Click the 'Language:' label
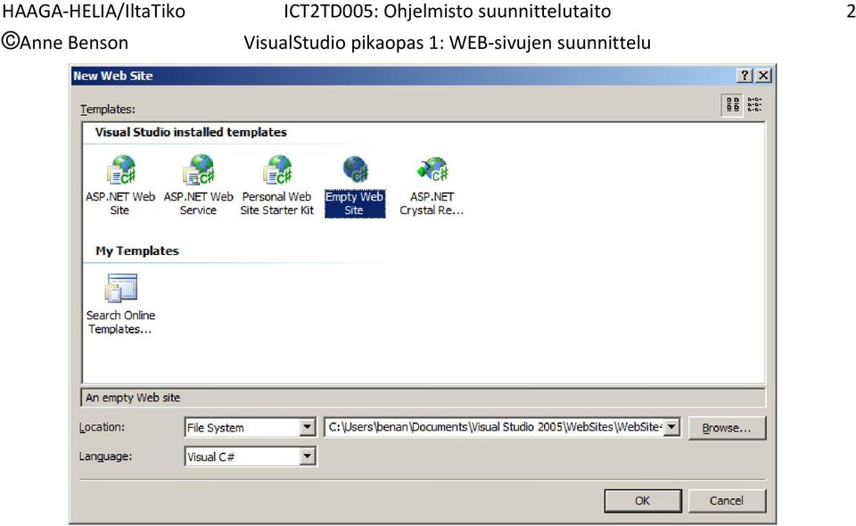This screenshot has height=526, width=856. [105, 456]
